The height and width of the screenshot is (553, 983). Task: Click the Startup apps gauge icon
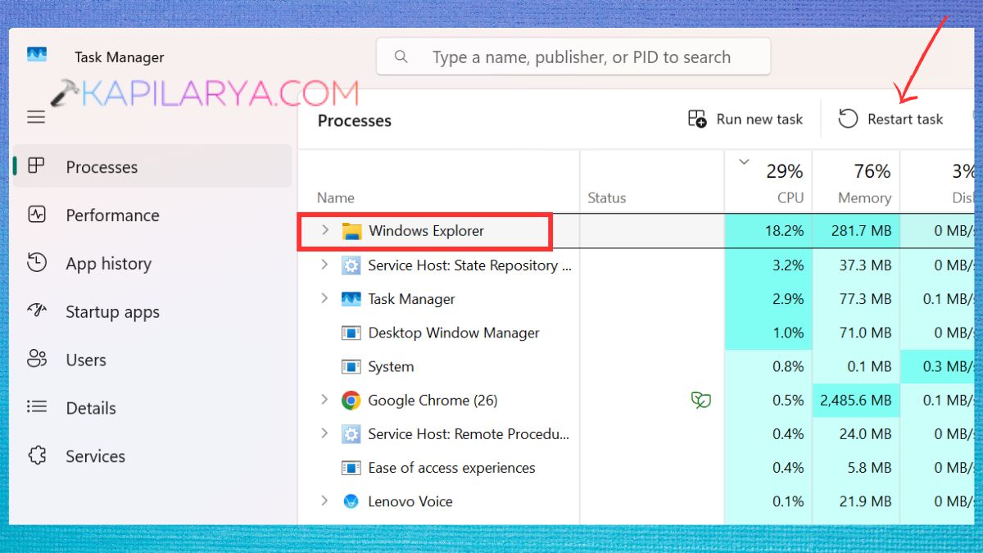pyautogui.click(x=36, y=311)
